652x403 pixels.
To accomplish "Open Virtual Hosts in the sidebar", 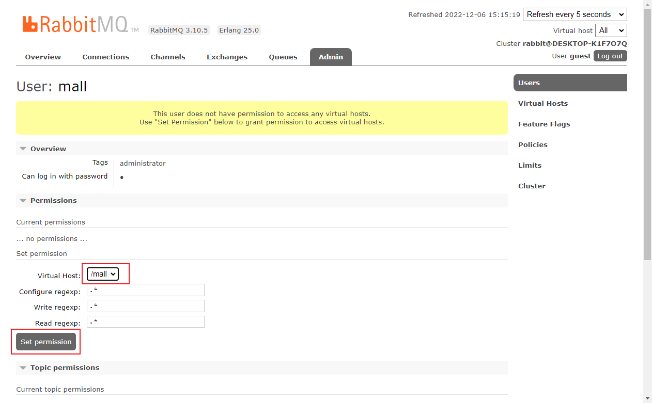I will coord(543,103).
